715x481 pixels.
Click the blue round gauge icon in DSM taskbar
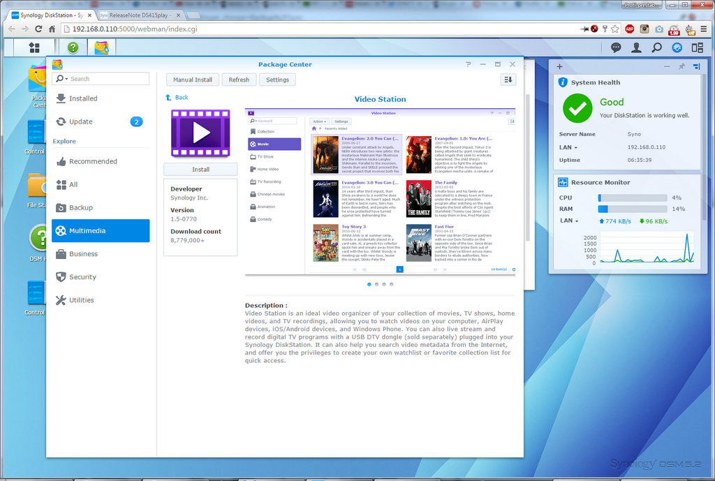pyautogui.click(x=677, y=47)
